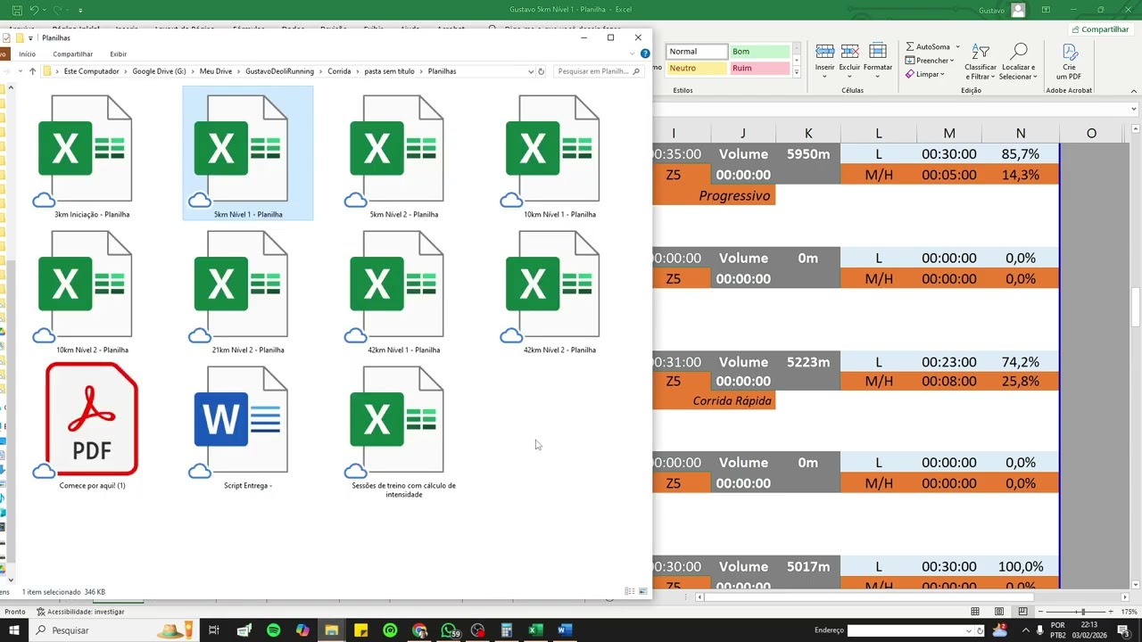The width and height of the screenshot is (1142, 642).
Task: Expand the cell styles gallery
Action: [797, 72]
